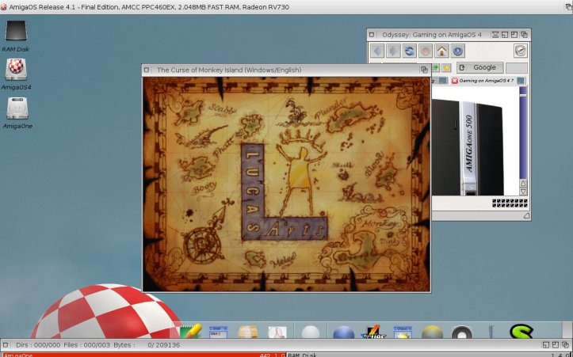Go to the Home page in Odyssey

(x=441, y=51)
